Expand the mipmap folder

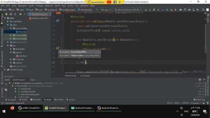[x=11, y=59]
